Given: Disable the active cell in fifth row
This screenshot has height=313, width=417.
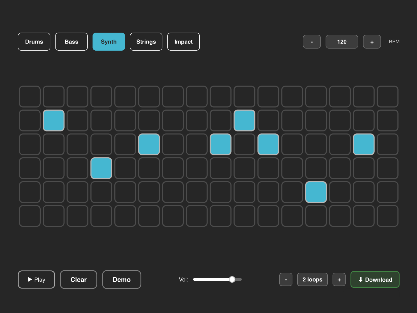Looking at the screenshot, I should [316, 192].
